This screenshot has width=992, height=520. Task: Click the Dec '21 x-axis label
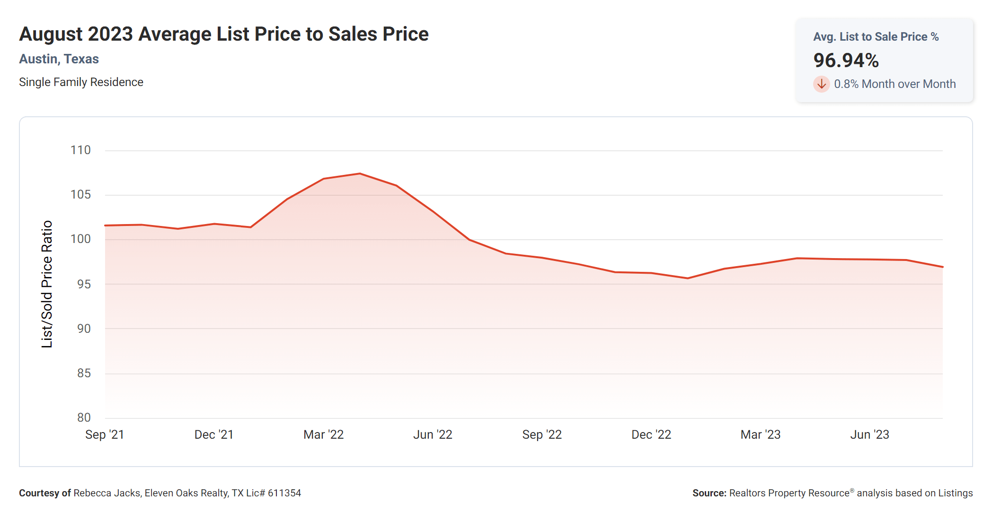214,434
